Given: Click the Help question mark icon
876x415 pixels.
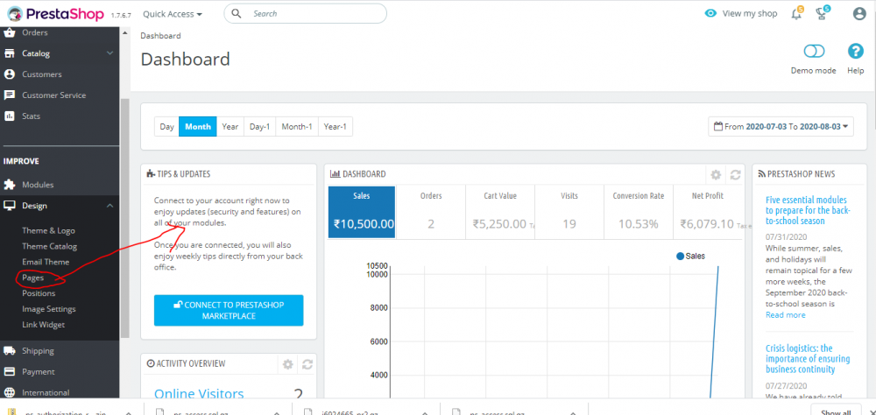Looking at the screenshot, I should pyautogui.click(x=855, y=52).
